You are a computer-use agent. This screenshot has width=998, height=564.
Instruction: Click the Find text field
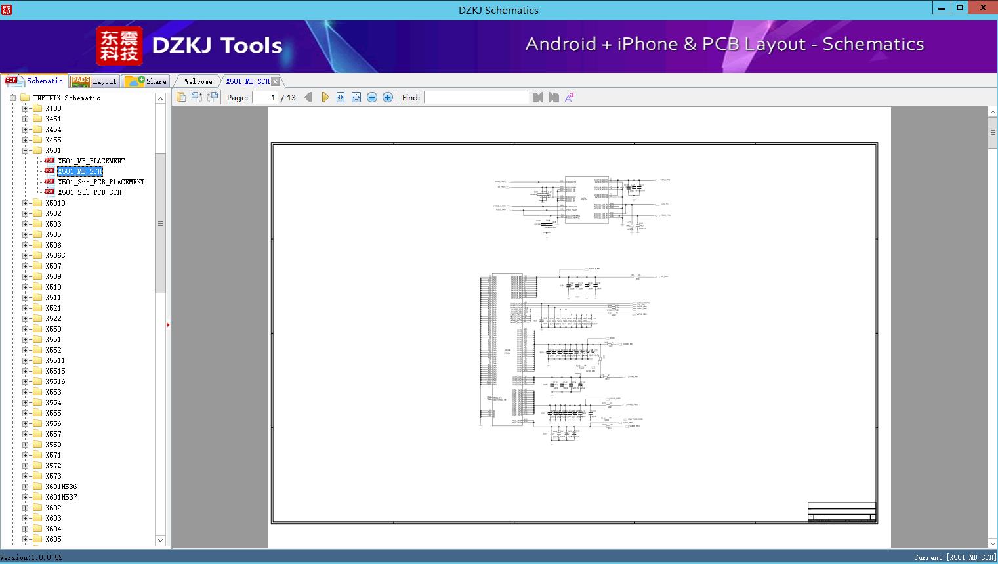(476, 97)
